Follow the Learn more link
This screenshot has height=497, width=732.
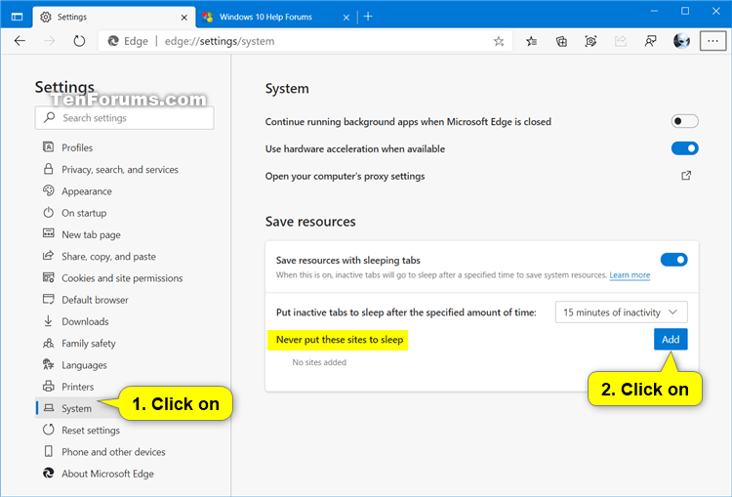630,275
